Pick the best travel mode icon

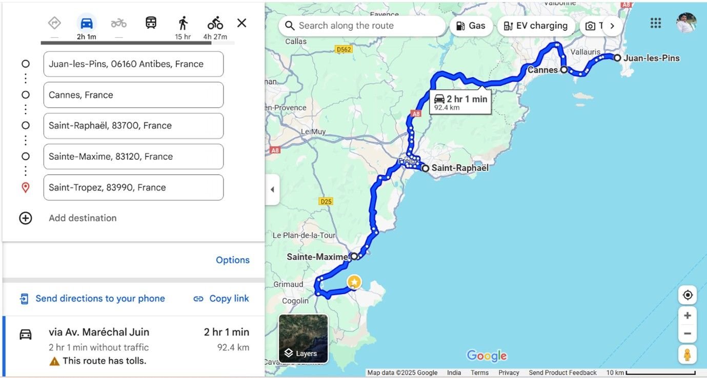tap(54, 23)
